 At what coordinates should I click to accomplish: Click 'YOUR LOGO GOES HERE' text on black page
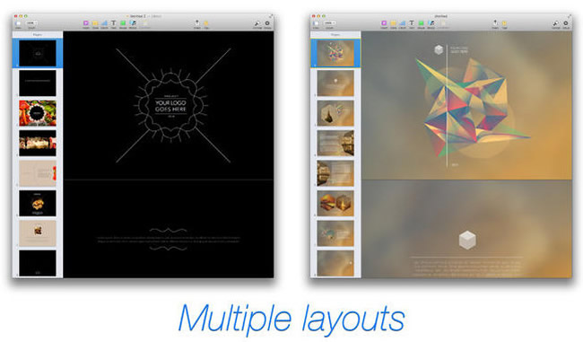click(x=170, y=106)
